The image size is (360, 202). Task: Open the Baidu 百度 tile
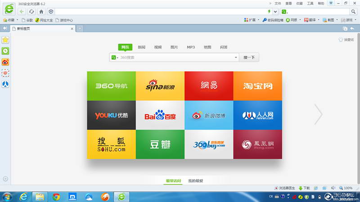pyautogui.click(x=160, y=115)
